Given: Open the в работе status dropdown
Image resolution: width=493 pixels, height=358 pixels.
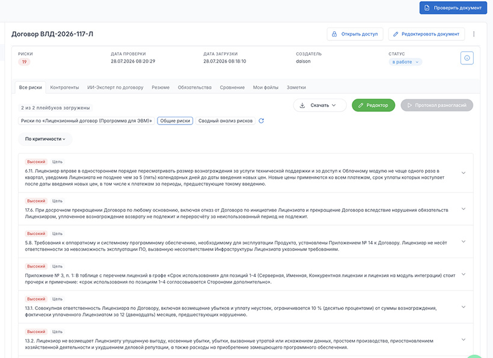Looking at the screenshot, I should pos(405,62).
